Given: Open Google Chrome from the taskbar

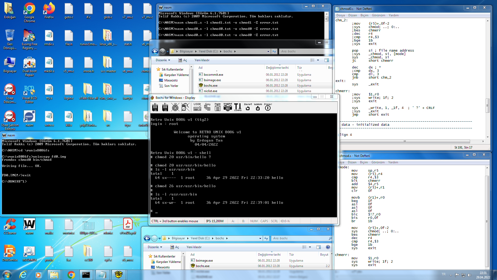Looking at the screenshot, I should [x=71, y=275].
